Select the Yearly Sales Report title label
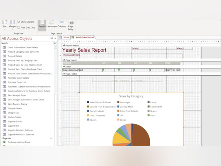Screen dimensions: 221x166 click(x=84, y=50)
